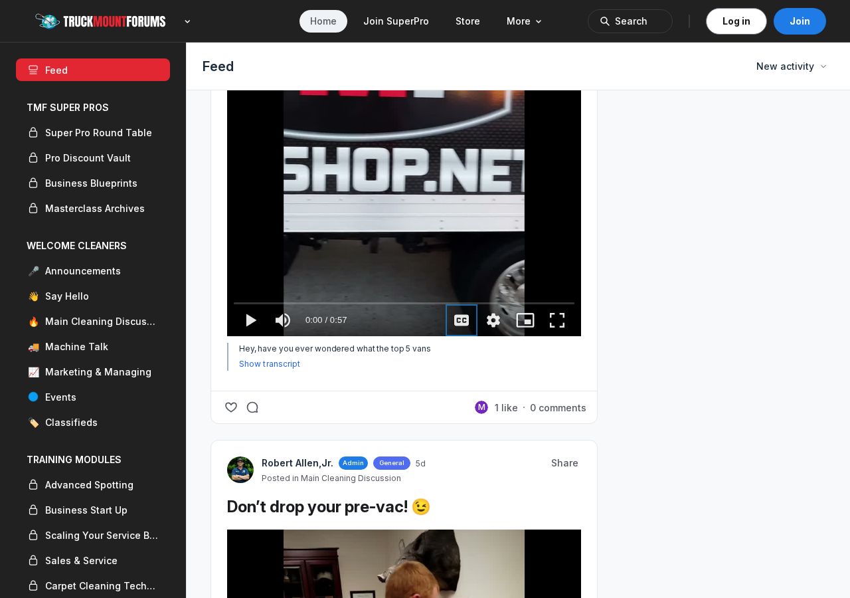Expand the More dropdown menu
This screenshot has height=598, width=850.
tap(525, 21)
